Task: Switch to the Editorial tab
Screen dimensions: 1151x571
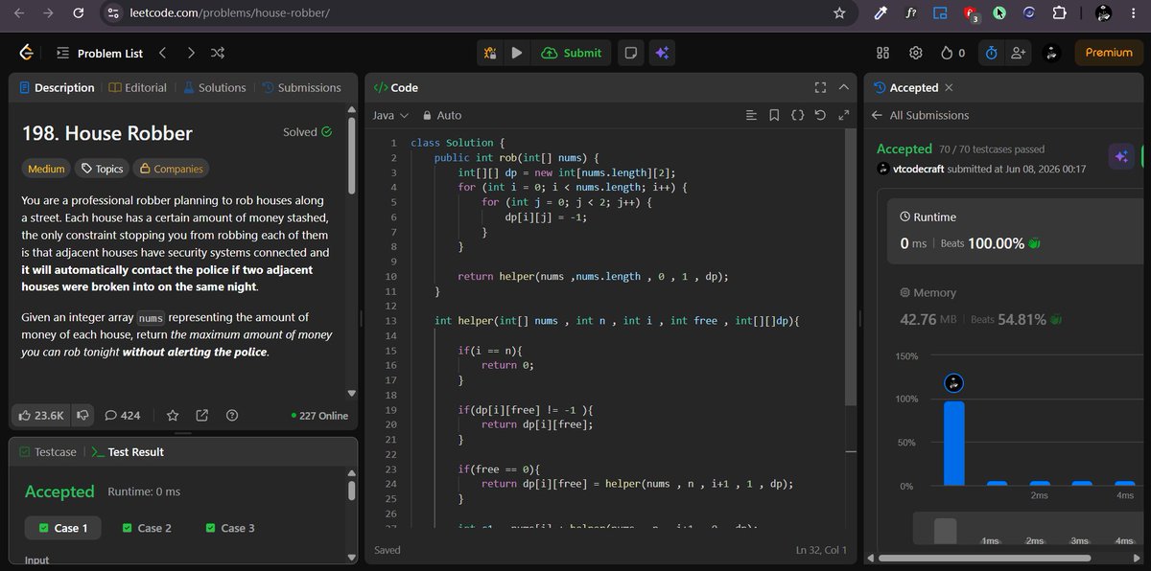Action: (137, 87)
